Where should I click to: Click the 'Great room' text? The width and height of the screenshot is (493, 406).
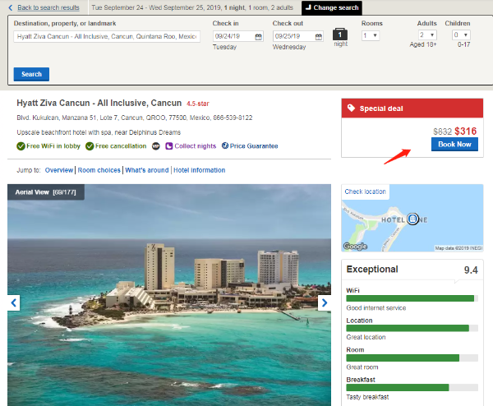pyautogui.click(x=362, y=367)
